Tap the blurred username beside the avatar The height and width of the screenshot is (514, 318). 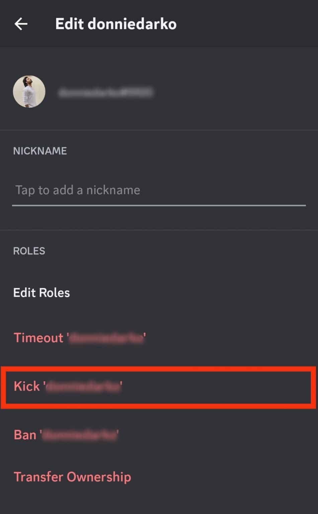[105, 92]
